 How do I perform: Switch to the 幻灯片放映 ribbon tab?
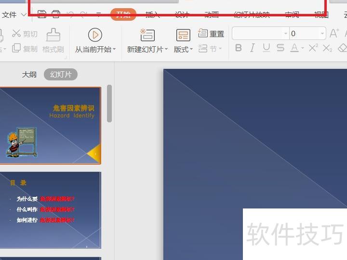coord(252,14)
